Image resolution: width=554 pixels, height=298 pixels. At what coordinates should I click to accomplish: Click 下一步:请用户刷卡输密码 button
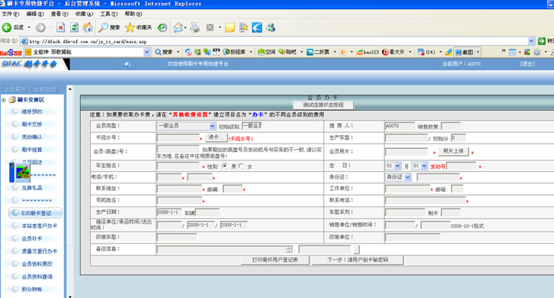coord(358,260)
